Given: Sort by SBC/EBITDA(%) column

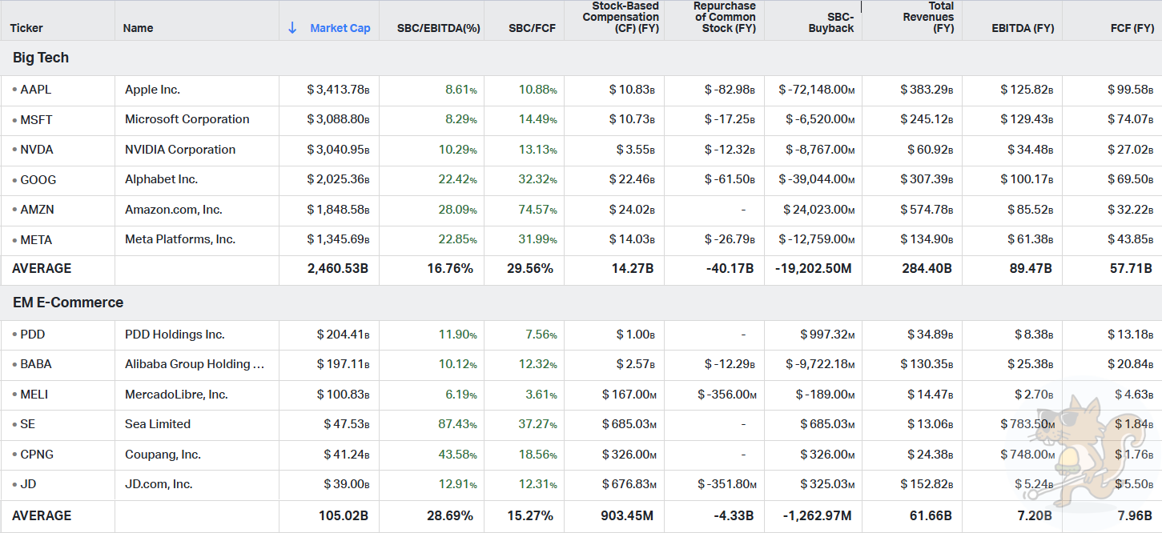Looking at the screenshot, I should point(439,28).
